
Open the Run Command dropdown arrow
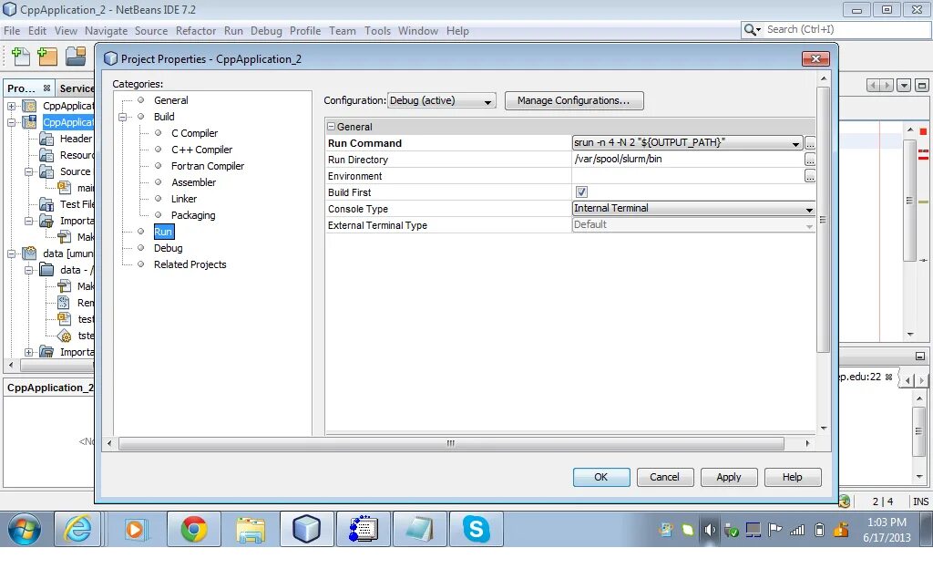coord(795,143)
